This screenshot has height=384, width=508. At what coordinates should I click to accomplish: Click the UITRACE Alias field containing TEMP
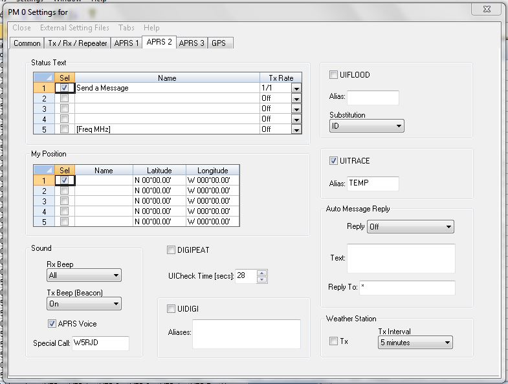tap(373, 184)
